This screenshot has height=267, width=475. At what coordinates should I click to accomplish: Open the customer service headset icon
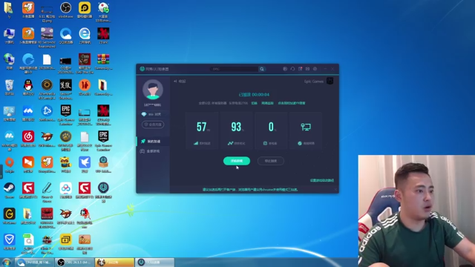pos(292,69)
